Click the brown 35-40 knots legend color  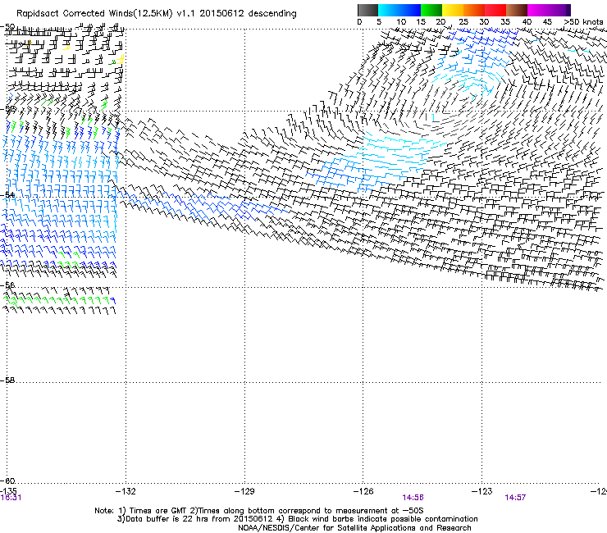(517, 10)
